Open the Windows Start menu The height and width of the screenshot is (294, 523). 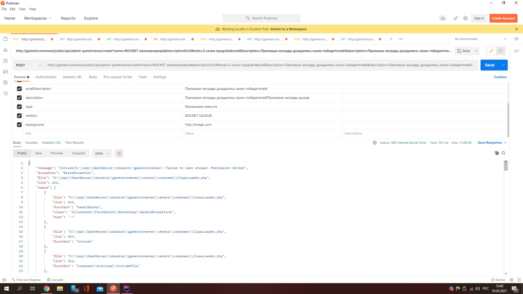point(7,289)
